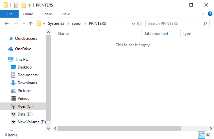The height and width of the screenshot is (139, 214).
Task: Click the Up one level arrow
Action: [31, 23]
